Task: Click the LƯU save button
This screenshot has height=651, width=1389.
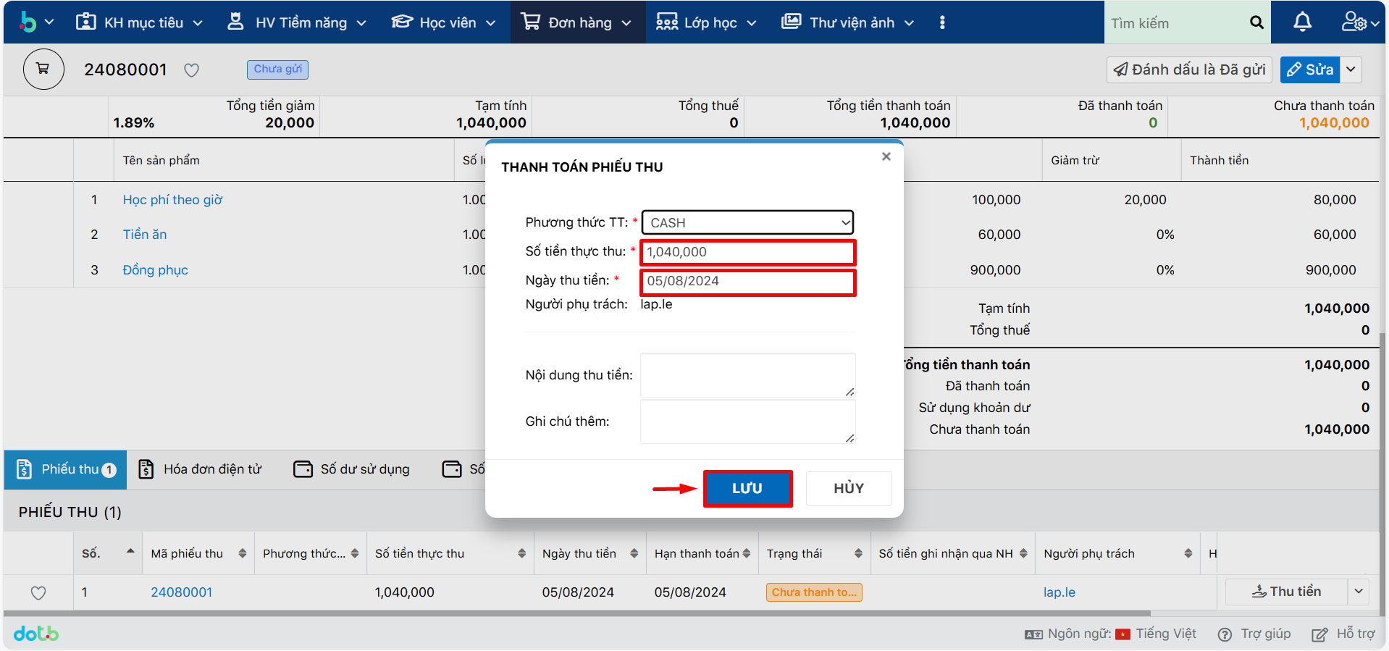Action: 747,489
